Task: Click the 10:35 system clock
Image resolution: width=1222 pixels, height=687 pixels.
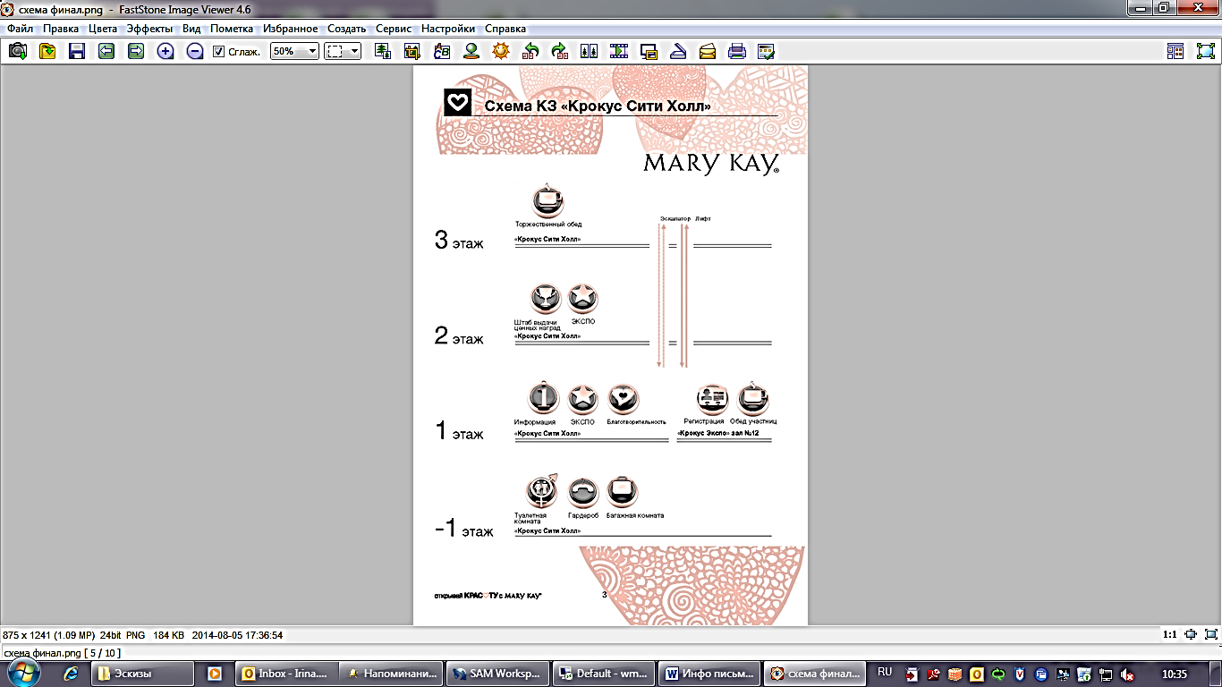Action: coord(1174,674)
